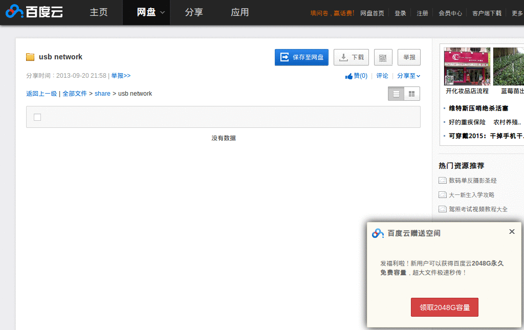Image resolution: width=524 pixels, height=330 pixels.
Task: Open the 分享 tab
Action: coord(194,12)
